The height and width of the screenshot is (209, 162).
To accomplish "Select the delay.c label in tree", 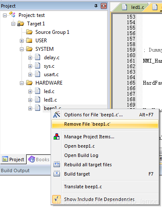I will [x=51, y=58].
